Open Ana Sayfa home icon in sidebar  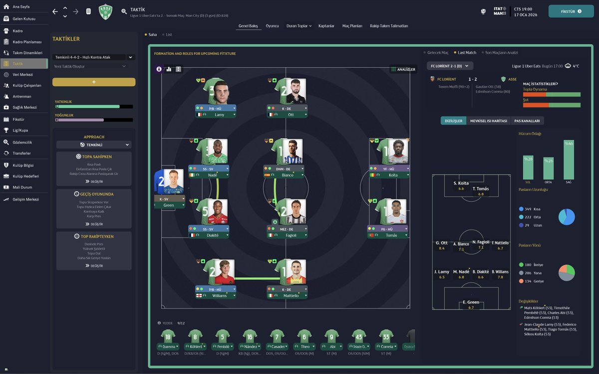6,7
